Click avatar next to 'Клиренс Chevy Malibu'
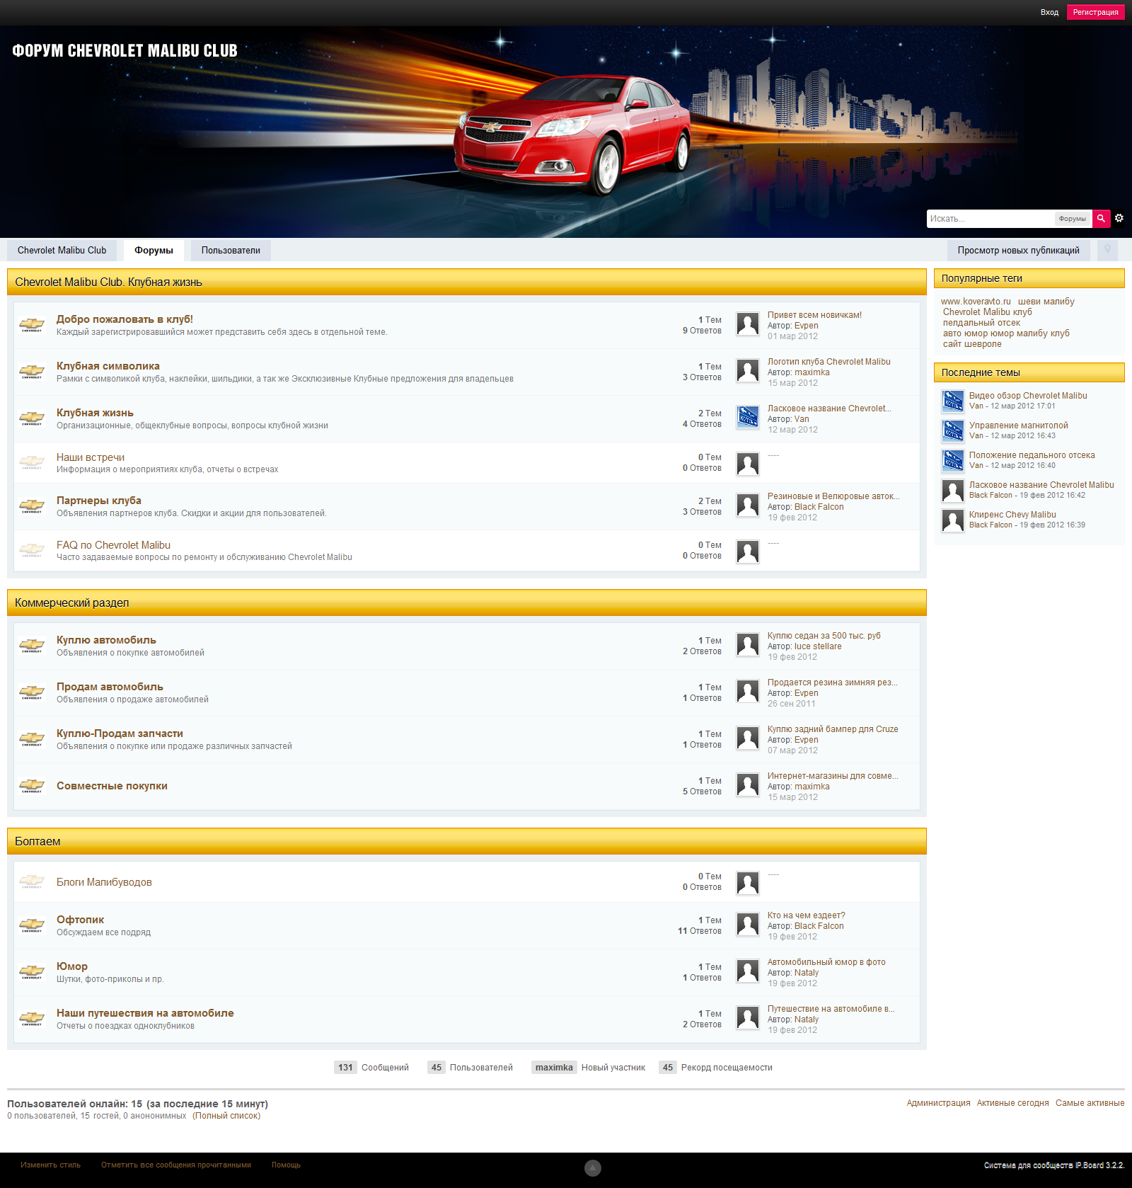The image size is (1132, 1188). pos(953,520)
